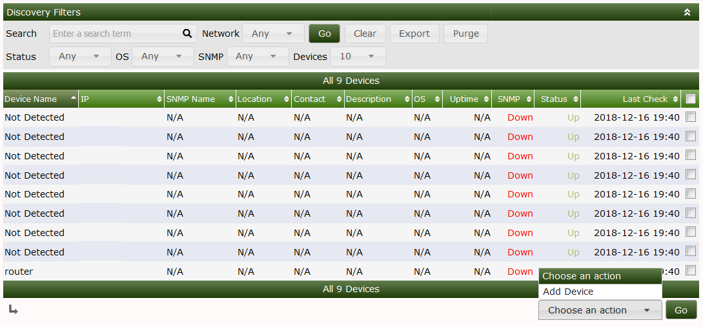Viewport: 703px width, 327px height.
Task: Click the search magnifier icon
Action: (187, 34)
